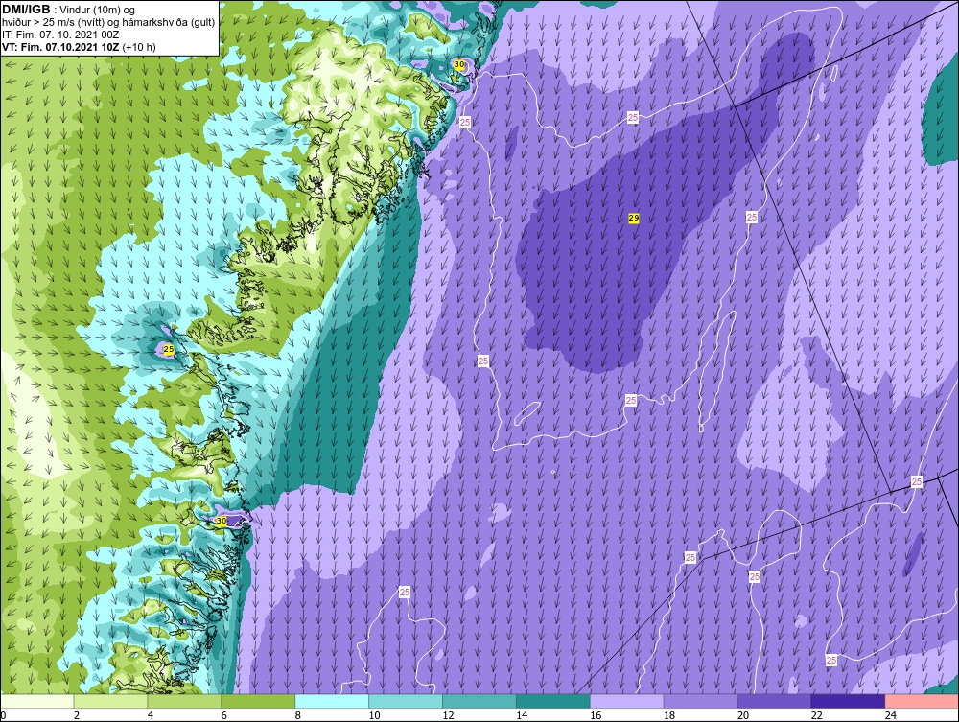Click the legend scale number '10'
Screen dimensions: 959x722
[x=374, y=715]
